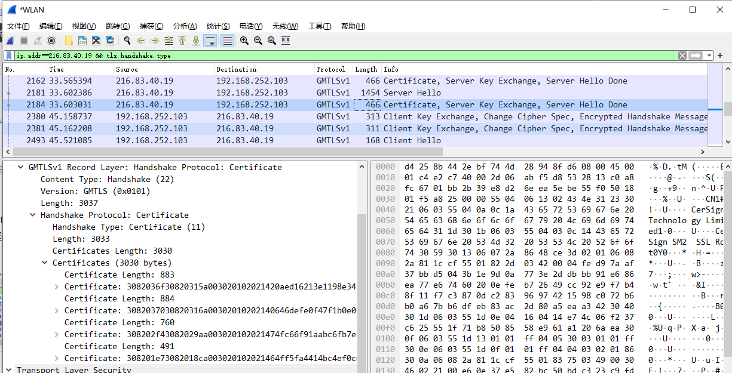The width and height of the screenshot is (732, 373).
Task: Click the open capture file folder icon
Action: click(69, 41)
